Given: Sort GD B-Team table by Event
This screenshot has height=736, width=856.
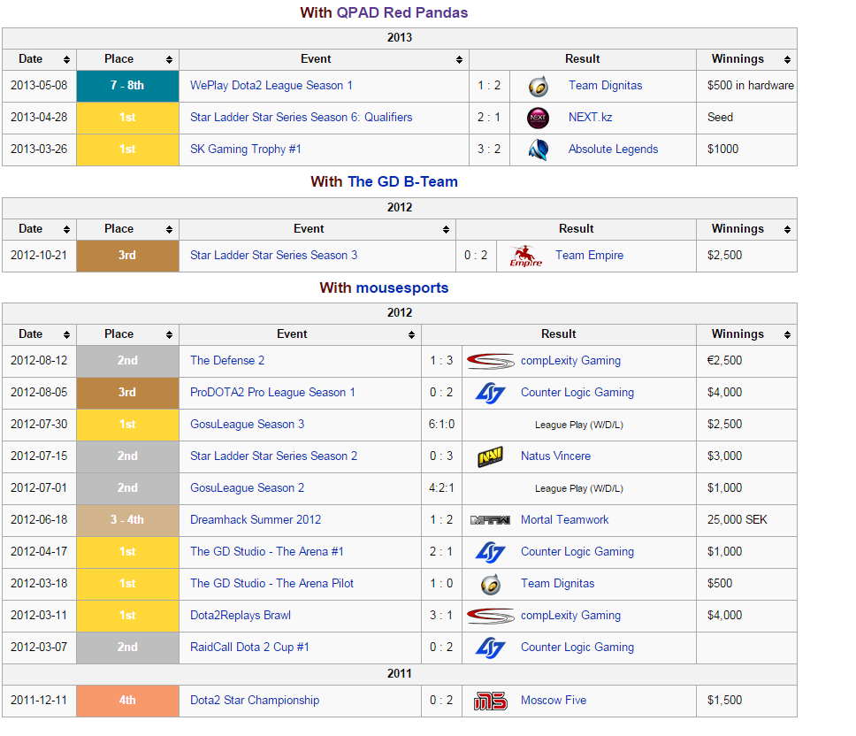Looking at the screenshot, I should pyautogui.click(x=446, y=229).
